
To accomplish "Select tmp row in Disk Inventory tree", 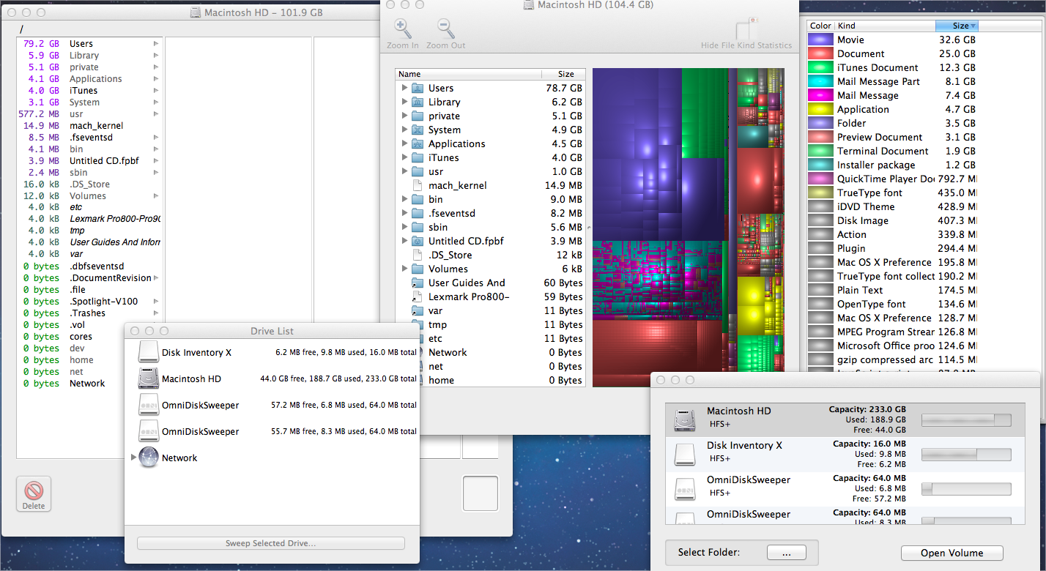I will (490, 324).
